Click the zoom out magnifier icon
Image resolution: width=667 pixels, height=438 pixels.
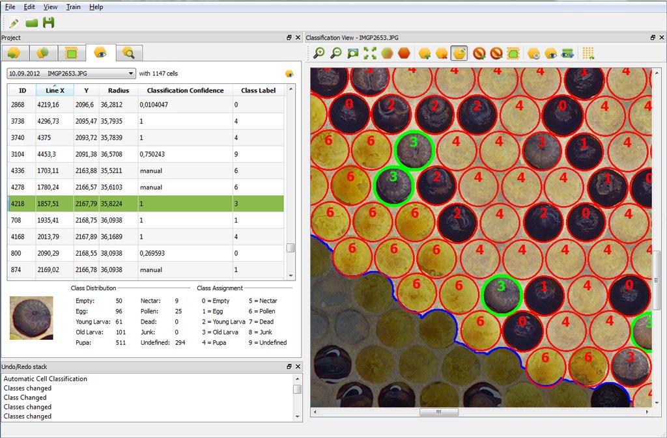coord(336,53)
